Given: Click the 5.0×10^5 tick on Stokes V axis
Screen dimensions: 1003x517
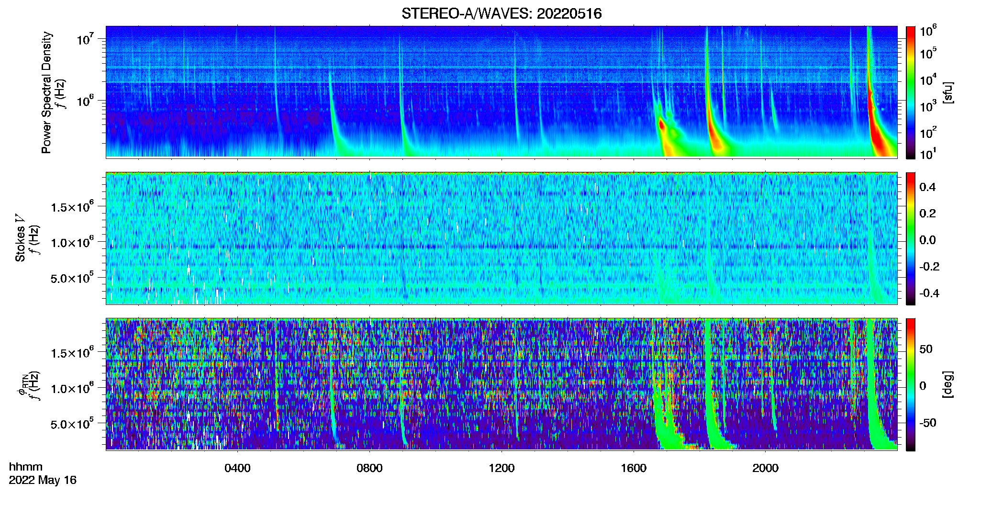Looking at the screenshot, I should pyautogui.click(x=72, y=277).
